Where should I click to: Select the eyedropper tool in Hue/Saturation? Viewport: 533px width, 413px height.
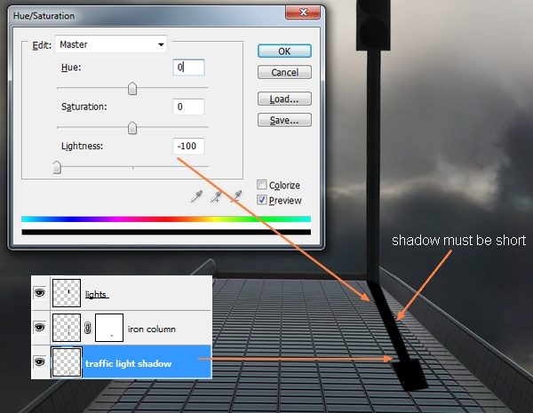tap(197, 196)
